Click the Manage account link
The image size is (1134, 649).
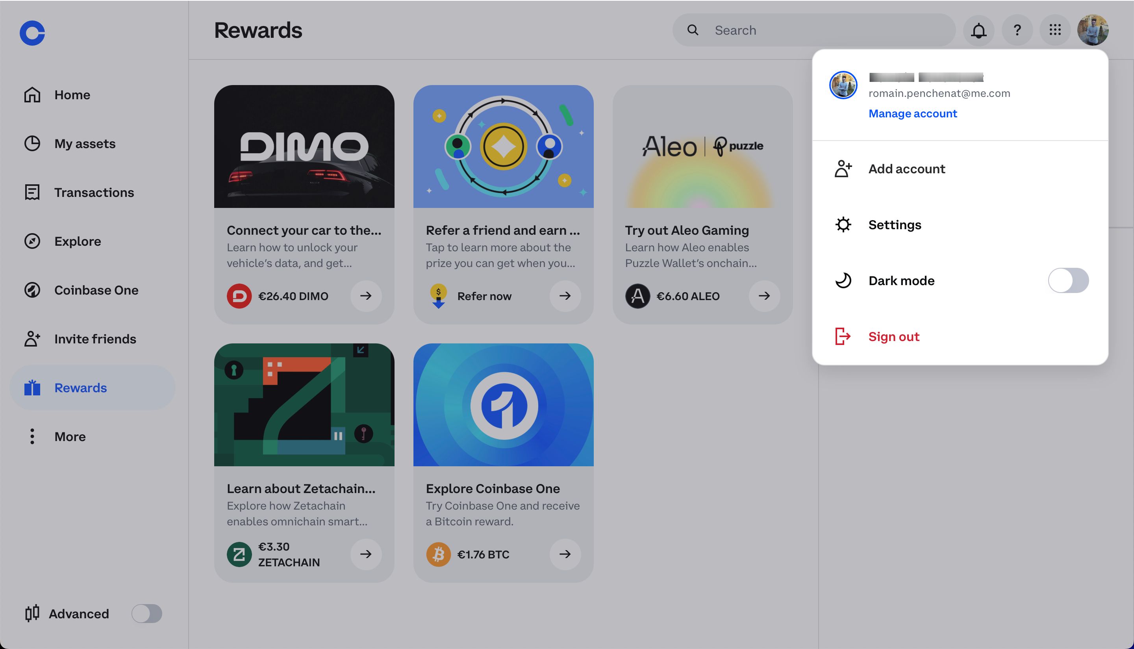coord(913,114)
